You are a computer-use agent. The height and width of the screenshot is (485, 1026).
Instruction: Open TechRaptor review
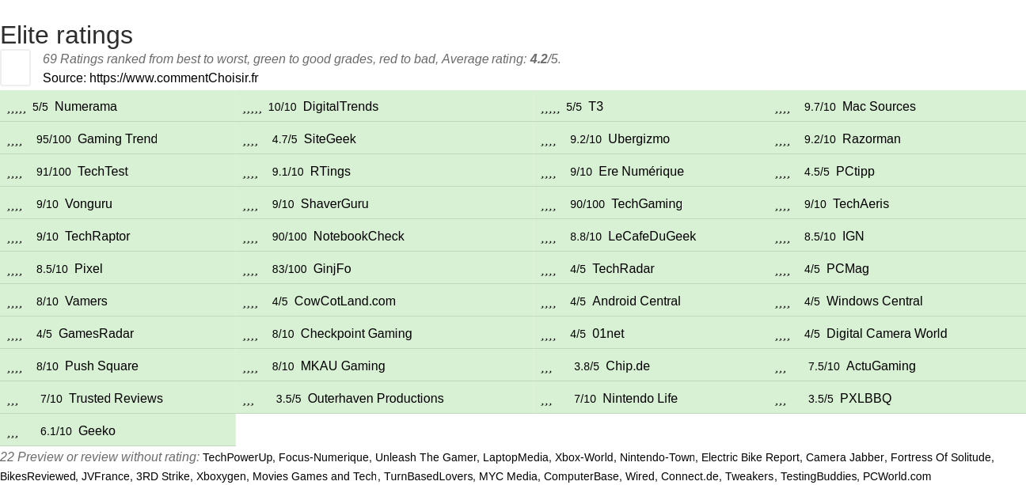coord(97,236)
